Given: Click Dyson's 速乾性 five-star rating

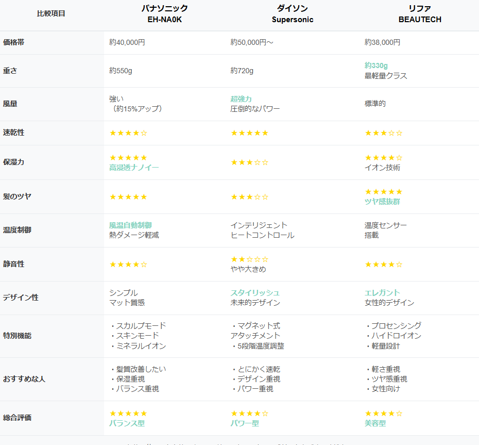Looking at the screenshot, I should coord(249,133).
